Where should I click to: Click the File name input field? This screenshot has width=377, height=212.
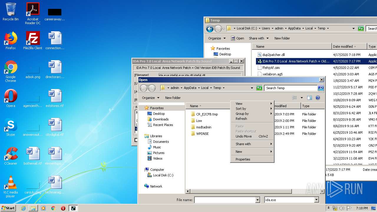pyautogui.click(x=225, y=200)
